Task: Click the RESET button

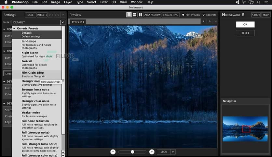Action: [245, 33]
